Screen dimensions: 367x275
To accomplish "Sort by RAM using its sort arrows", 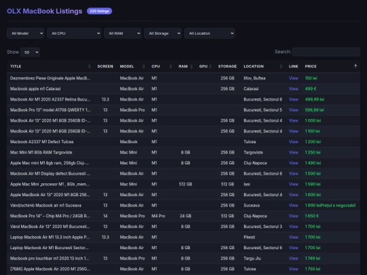I will click(x=192, y=67).
